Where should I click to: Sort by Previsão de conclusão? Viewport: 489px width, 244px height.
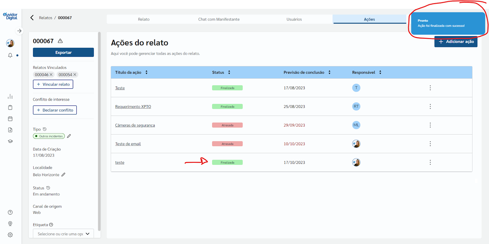(329, 72)
